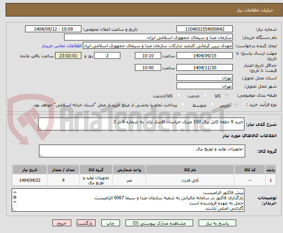This screenshot has height=233, width=283.
Task: Click شهر محل تحویل field تهران
Action: [205, 86]
